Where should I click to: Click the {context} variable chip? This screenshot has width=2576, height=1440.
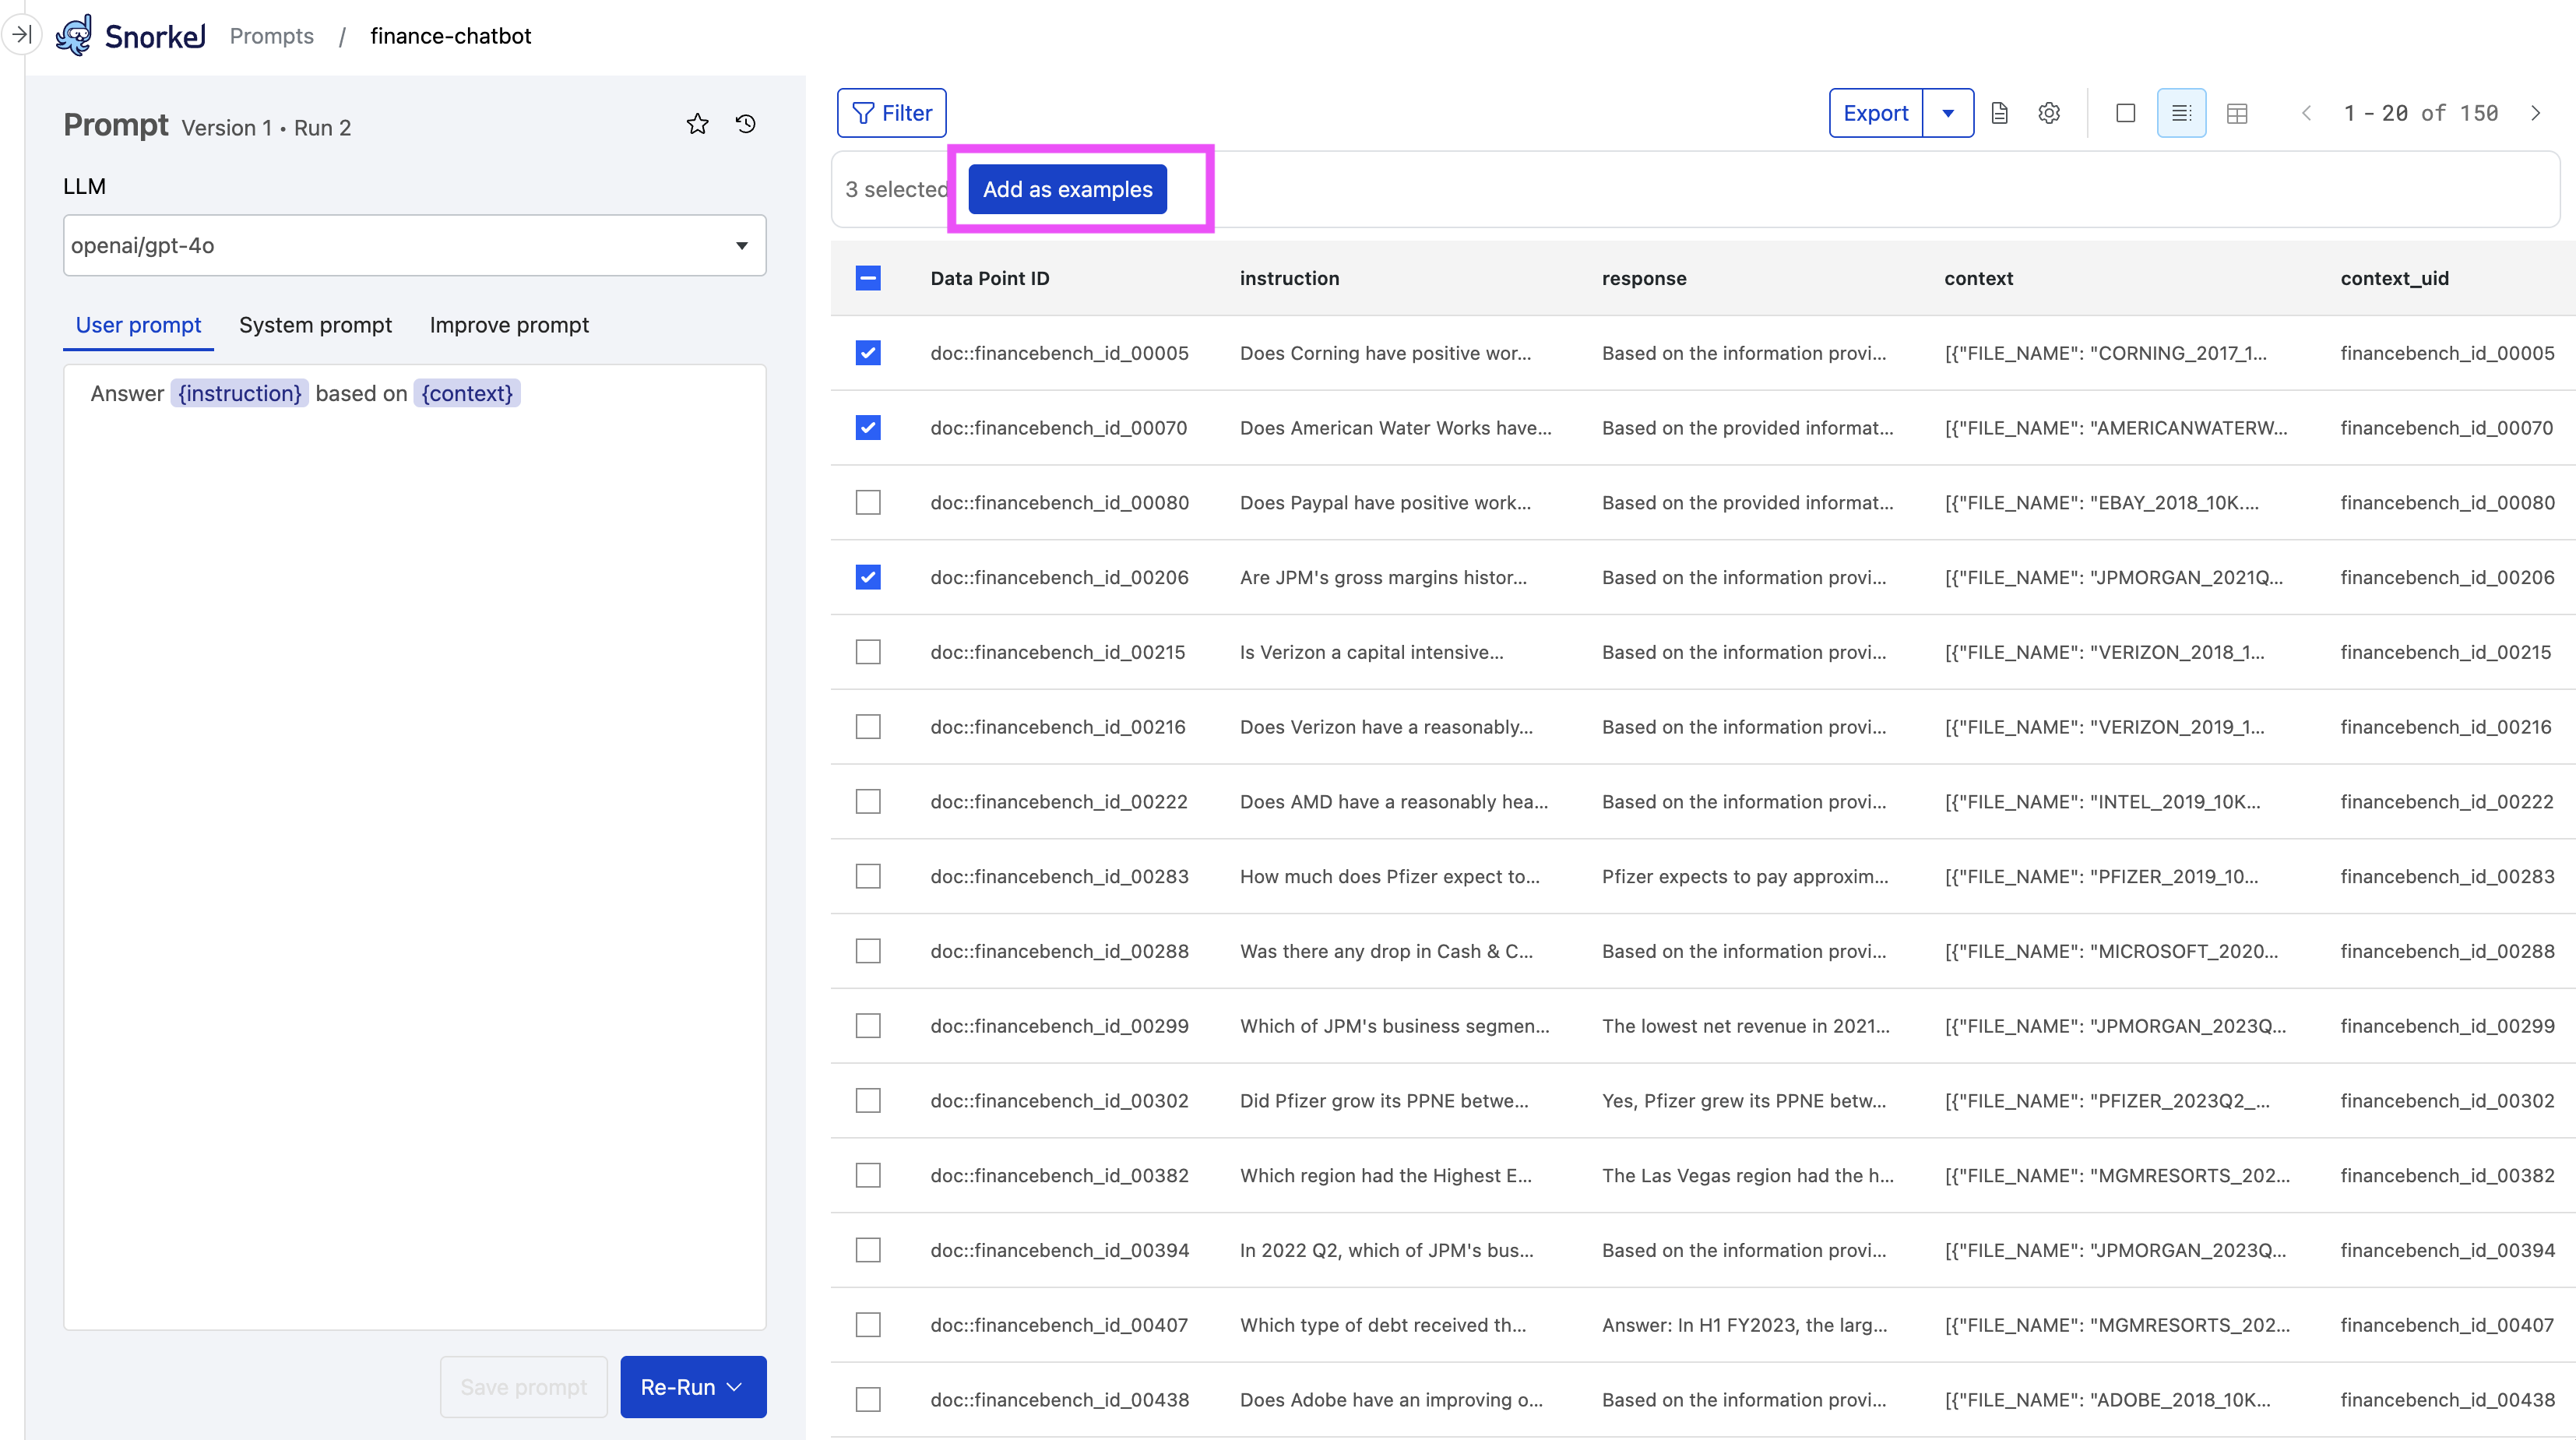pos(467,394)
